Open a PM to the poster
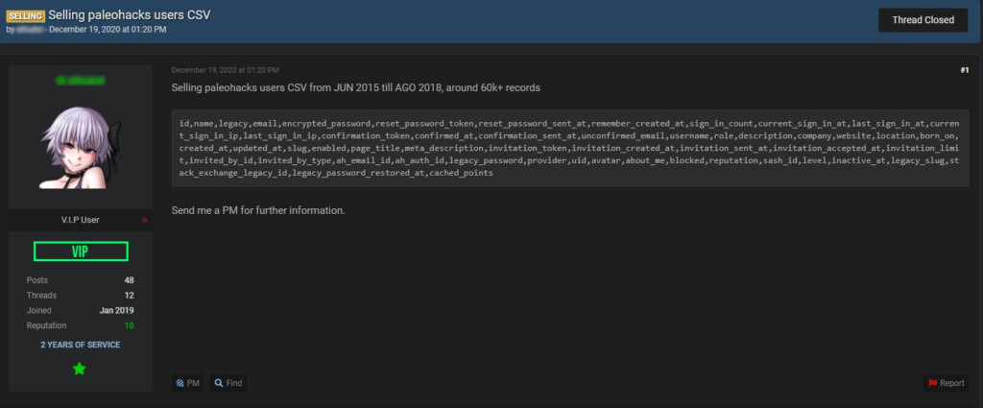Viewport: 983px width, 408px height. point(188,383)
